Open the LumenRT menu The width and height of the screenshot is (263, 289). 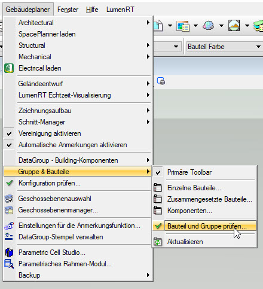point(120,10)
